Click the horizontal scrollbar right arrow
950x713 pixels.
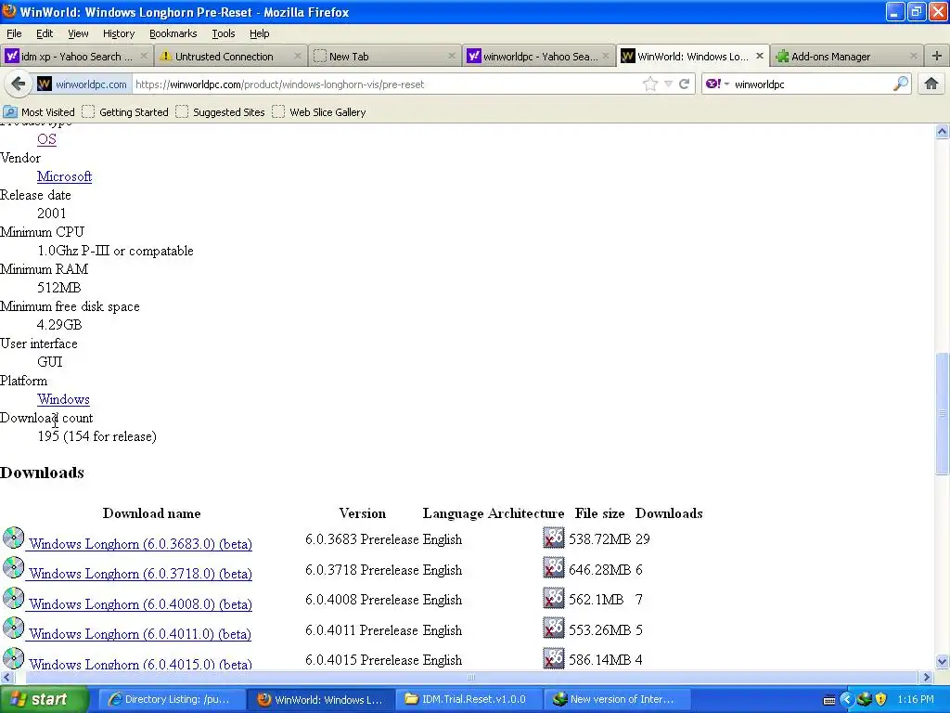pos(927,677)
